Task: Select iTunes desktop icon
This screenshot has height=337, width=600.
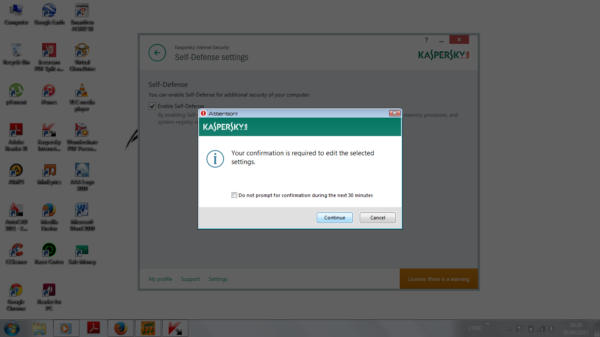Action: click(x=49, y=94)
